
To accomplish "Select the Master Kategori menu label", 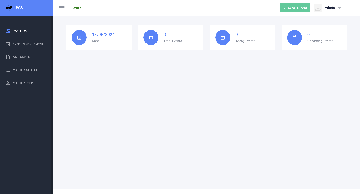I will coord(26,70).
